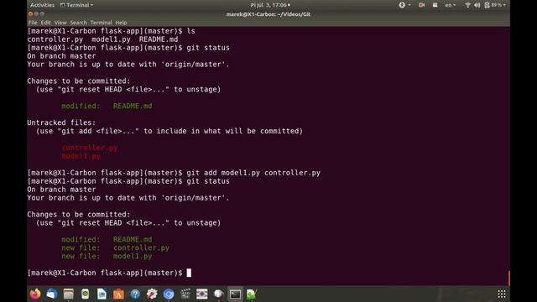
Task: Focus the Terminal icon in the dock
Action: (x=235, y=294)
